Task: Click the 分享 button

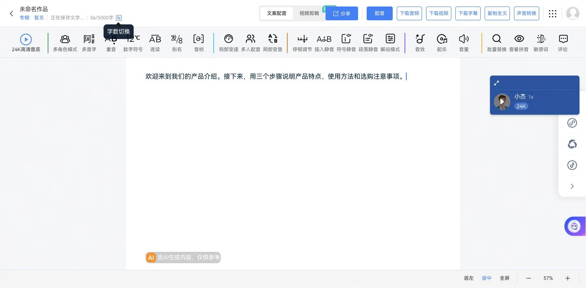Action: pos(342,13)
